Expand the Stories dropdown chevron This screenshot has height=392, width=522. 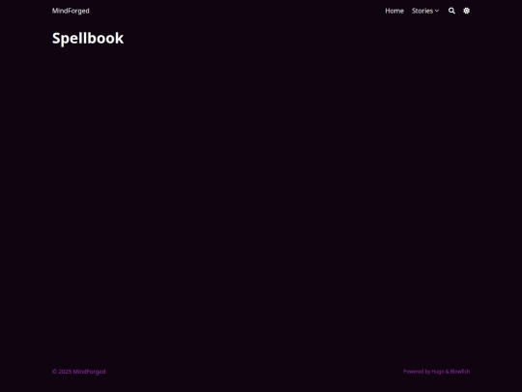pyautogui.click(x=437, y=11)
